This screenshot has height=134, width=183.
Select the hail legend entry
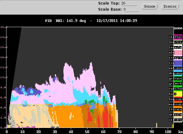173,94
